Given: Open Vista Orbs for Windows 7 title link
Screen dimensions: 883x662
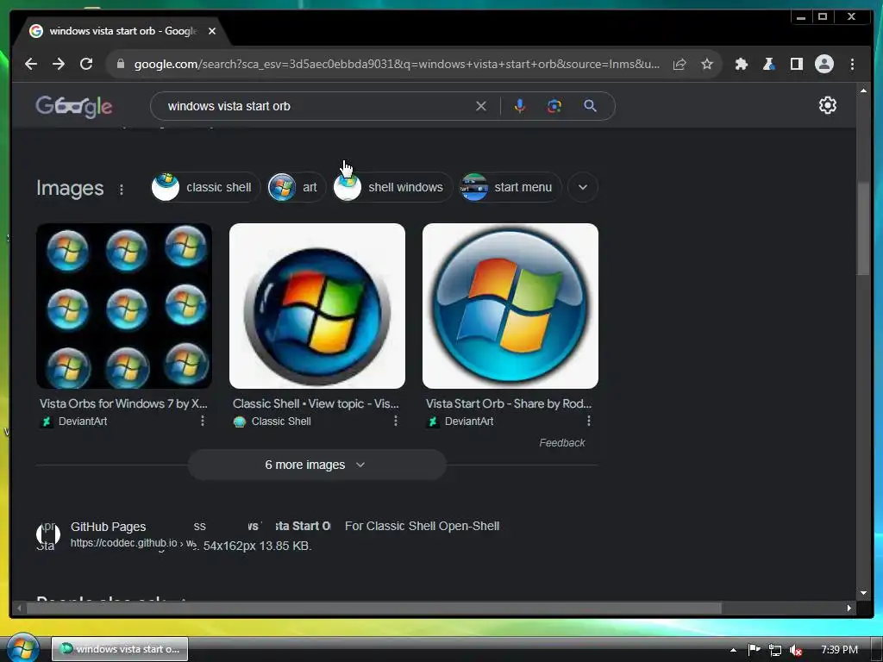Looking at the screenshot, I should pyautogui.click(x=123, y=403).
